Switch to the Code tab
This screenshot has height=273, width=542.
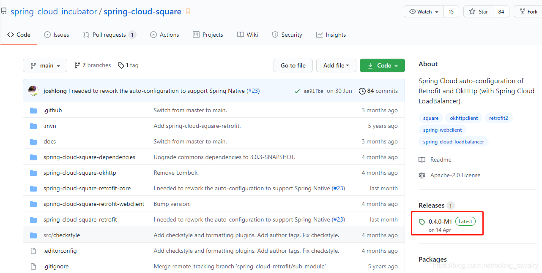click(x=19, y=35)
